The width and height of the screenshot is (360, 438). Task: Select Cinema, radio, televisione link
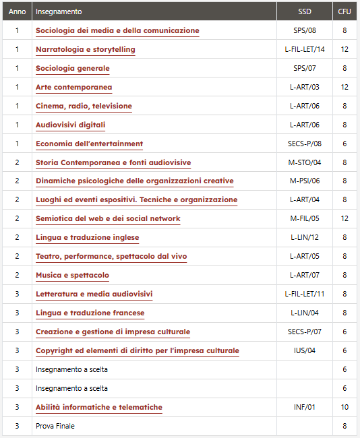pos(84,106)
